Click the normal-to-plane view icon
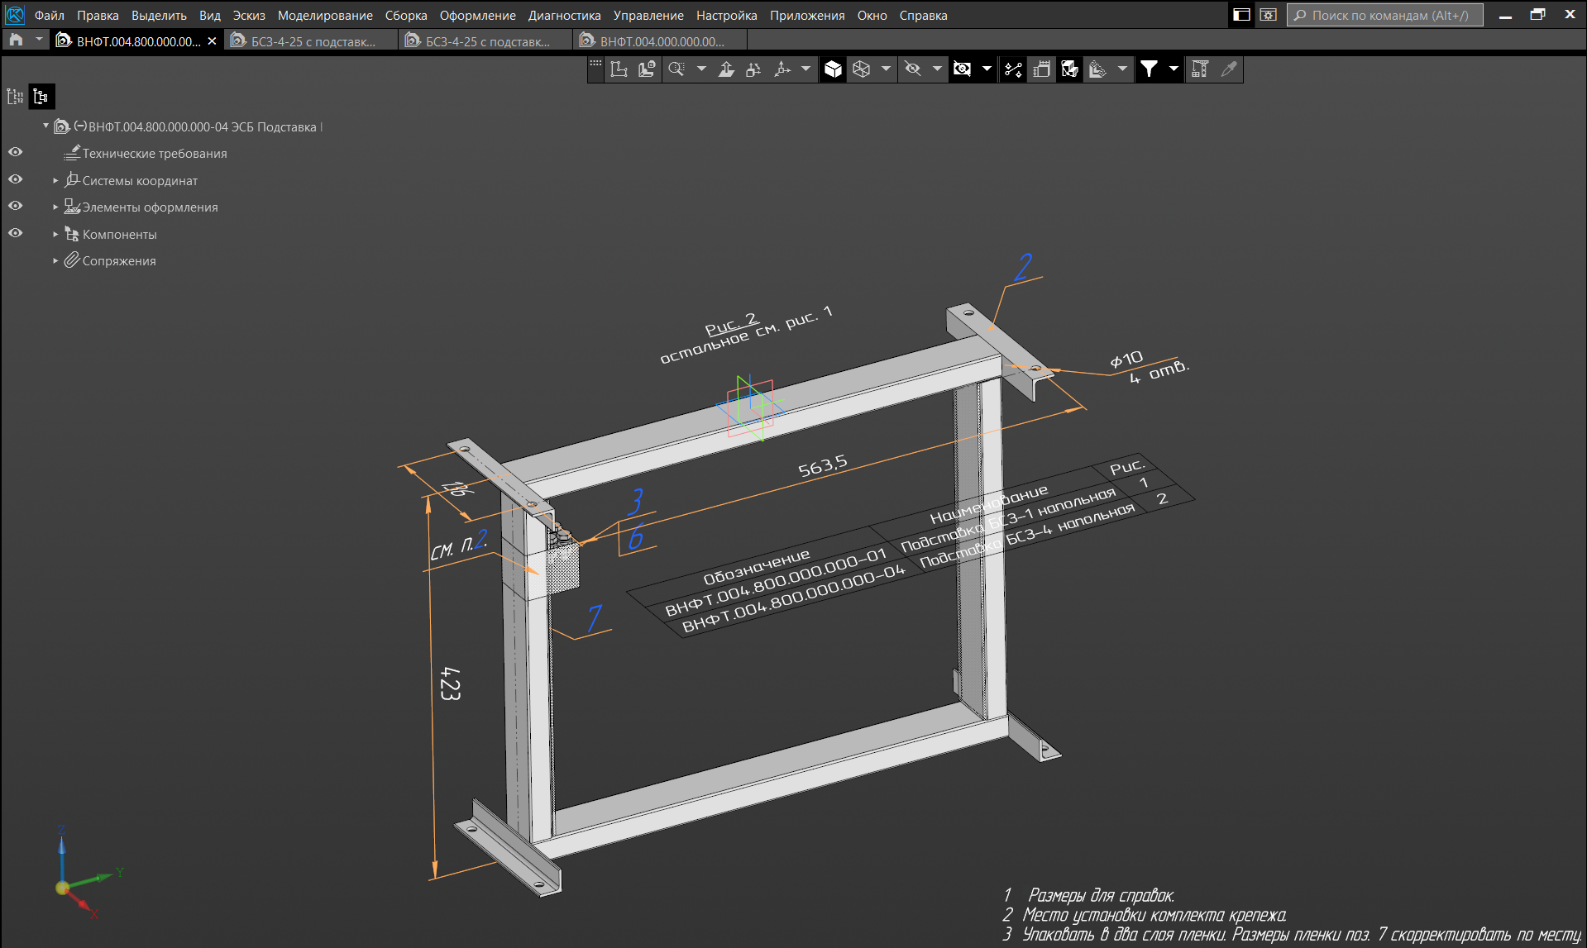Screen dimensions: 1587x948 pos(726,69)
